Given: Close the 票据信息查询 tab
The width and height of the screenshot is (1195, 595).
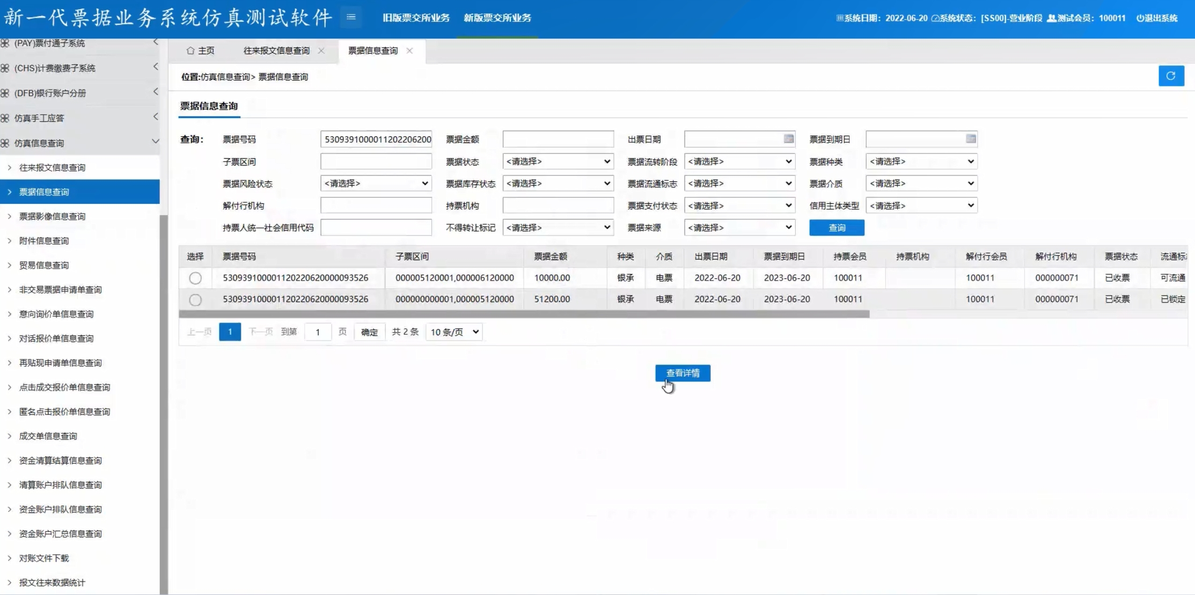Looking at the screenshot, I should pos(409,50).
